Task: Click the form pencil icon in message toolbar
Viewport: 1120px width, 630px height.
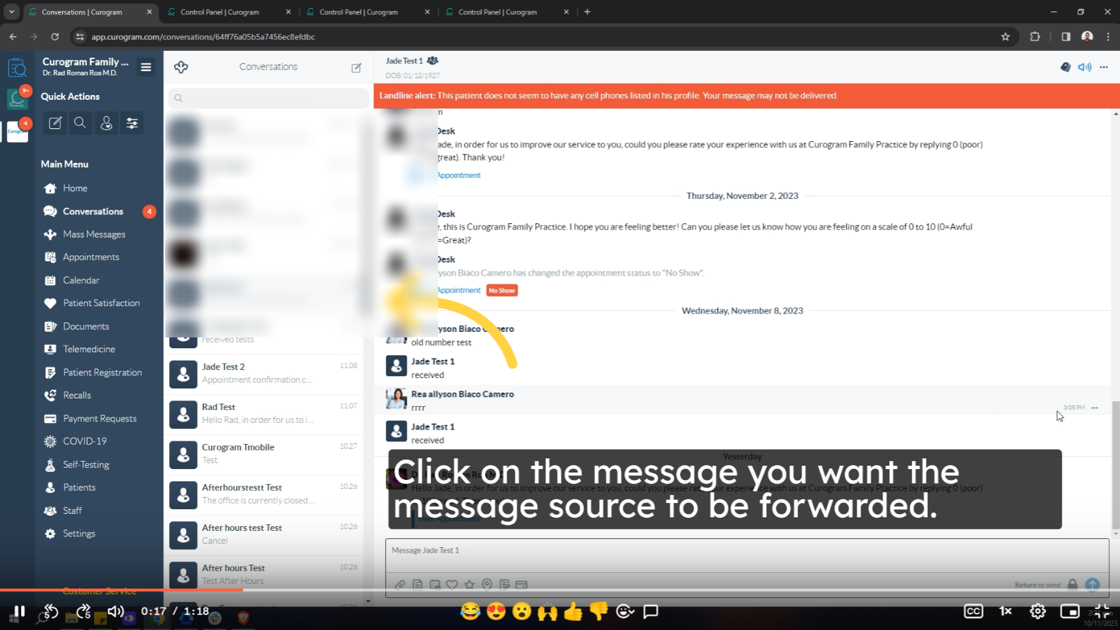Action: click(x=505, y=585)
